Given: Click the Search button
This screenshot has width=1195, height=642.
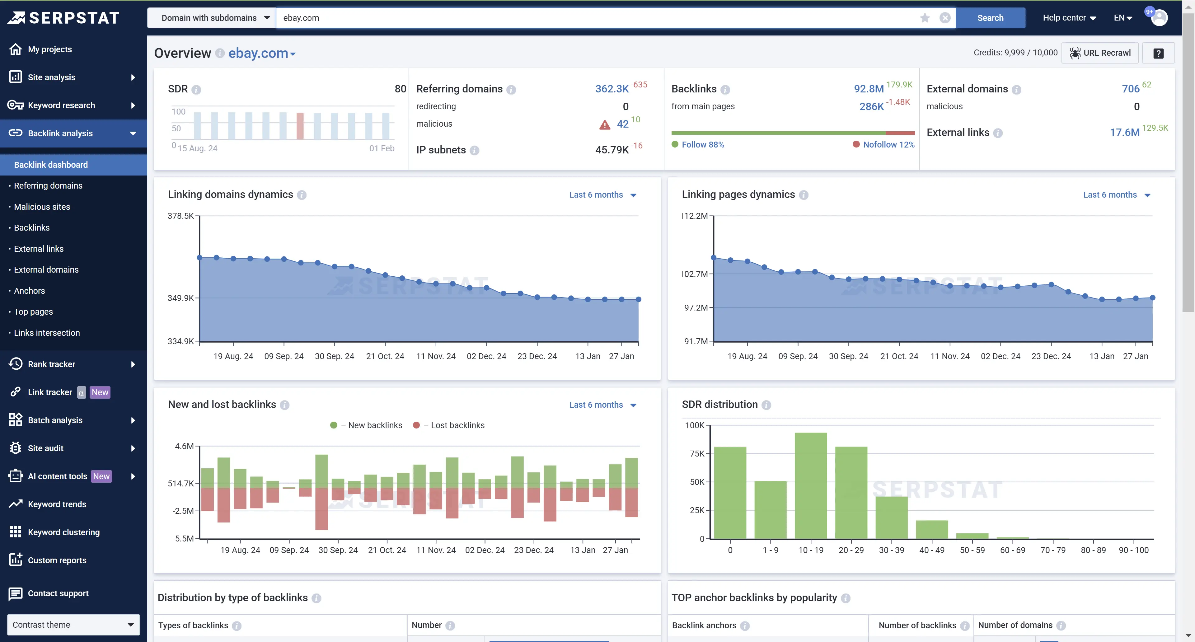Looking at the screenshot, I should (x=991, y=18).
